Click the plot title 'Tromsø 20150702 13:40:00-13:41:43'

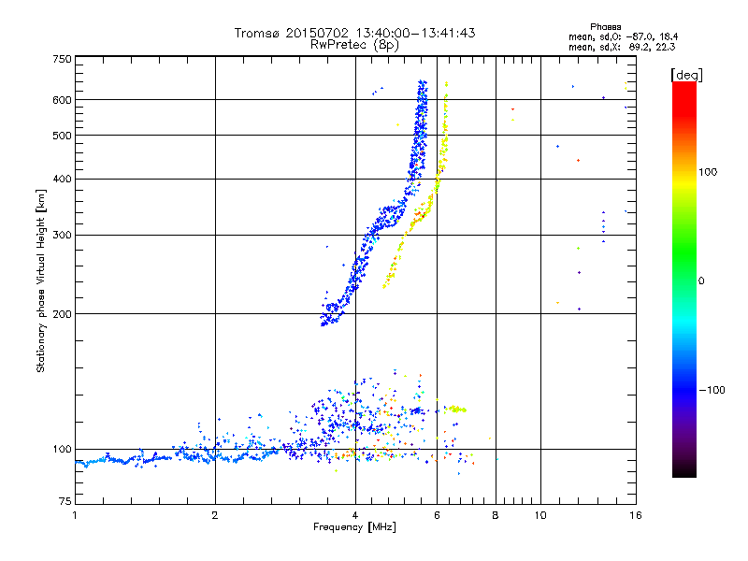tap(354, 33)
